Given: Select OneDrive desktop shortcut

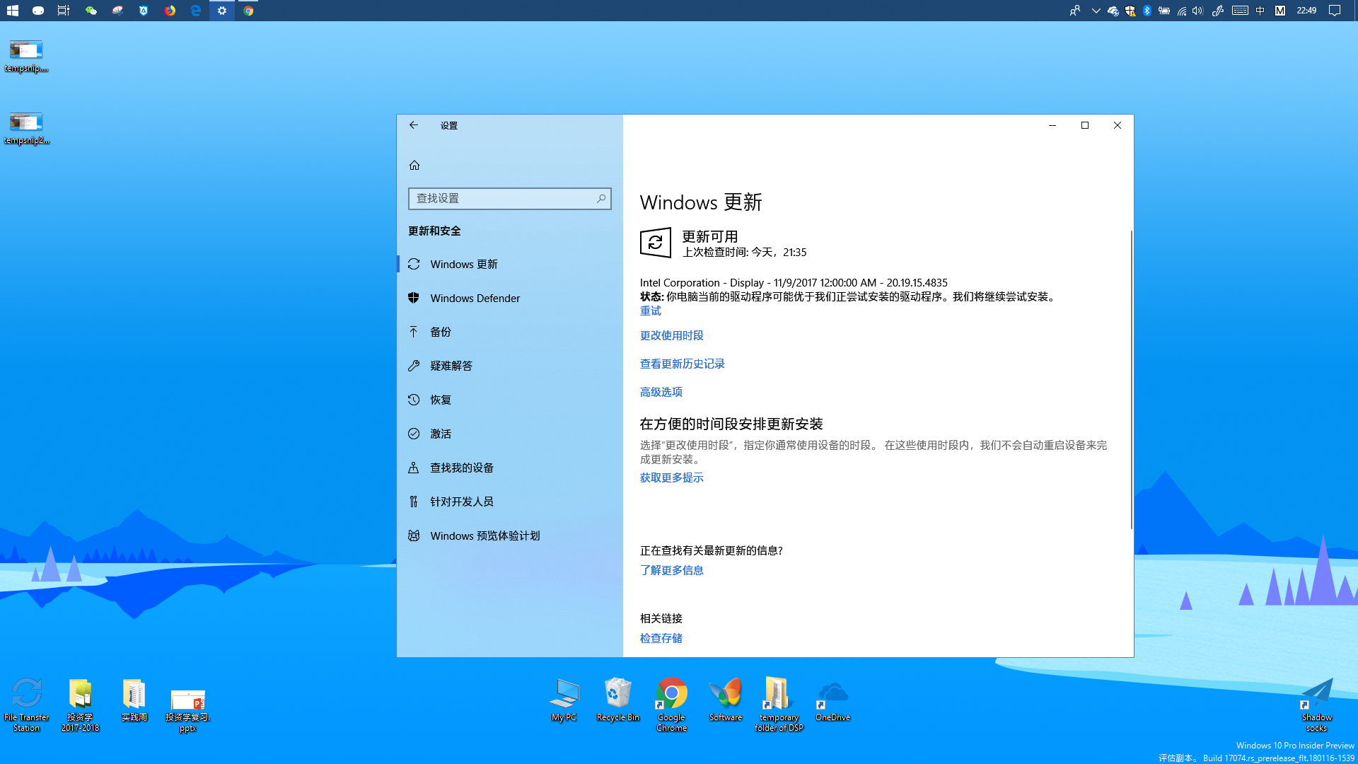Looking at the screenshot, I should 832,700.
